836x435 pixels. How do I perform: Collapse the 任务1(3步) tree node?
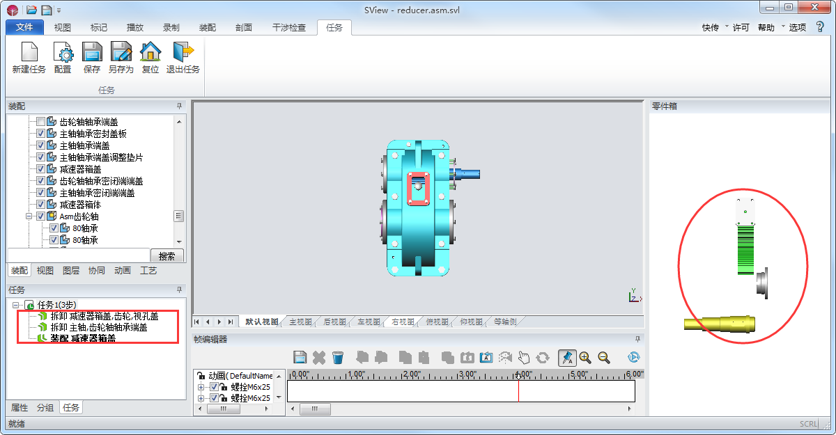(x=16, y=305)
